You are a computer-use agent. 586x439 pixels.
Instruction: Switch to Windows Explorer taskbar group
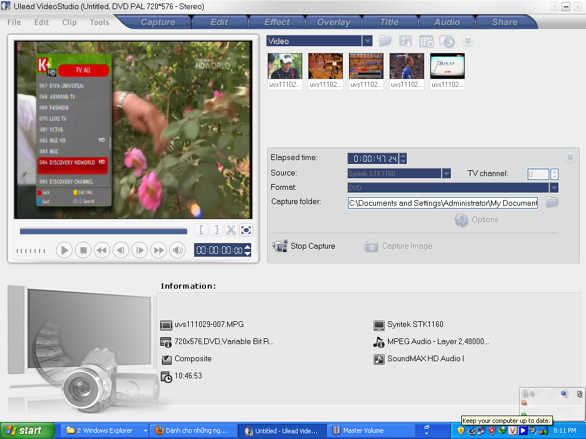click(x=106, y=430)
